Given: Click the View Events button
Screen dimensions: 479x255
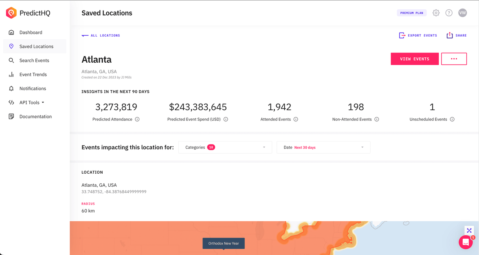Looking at the screenshot, I should click(x=414, y=59).
